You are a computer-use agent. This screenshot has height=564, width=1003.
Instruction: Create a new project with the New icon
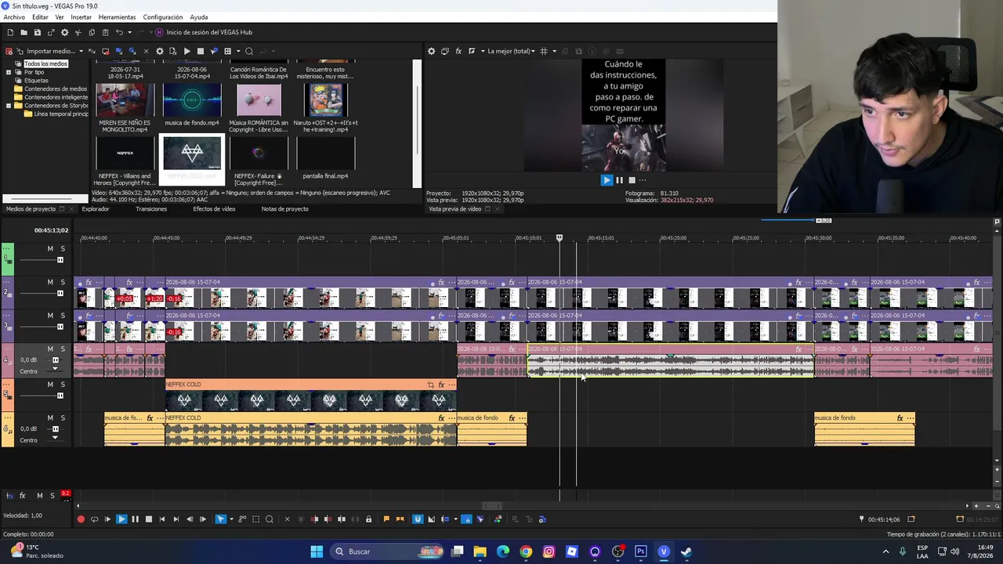pyautogui.click(x=10, y=32)
